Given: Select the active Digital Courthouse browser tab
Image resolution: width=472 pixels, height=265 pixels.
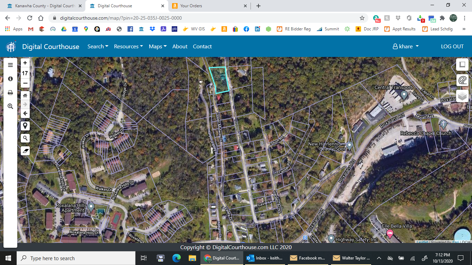Looking at the screenshot, I should point(126,6).
